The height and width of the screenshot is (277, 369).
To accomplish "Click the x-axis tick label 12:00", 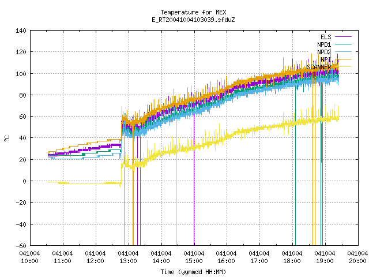I will [95, 261].
